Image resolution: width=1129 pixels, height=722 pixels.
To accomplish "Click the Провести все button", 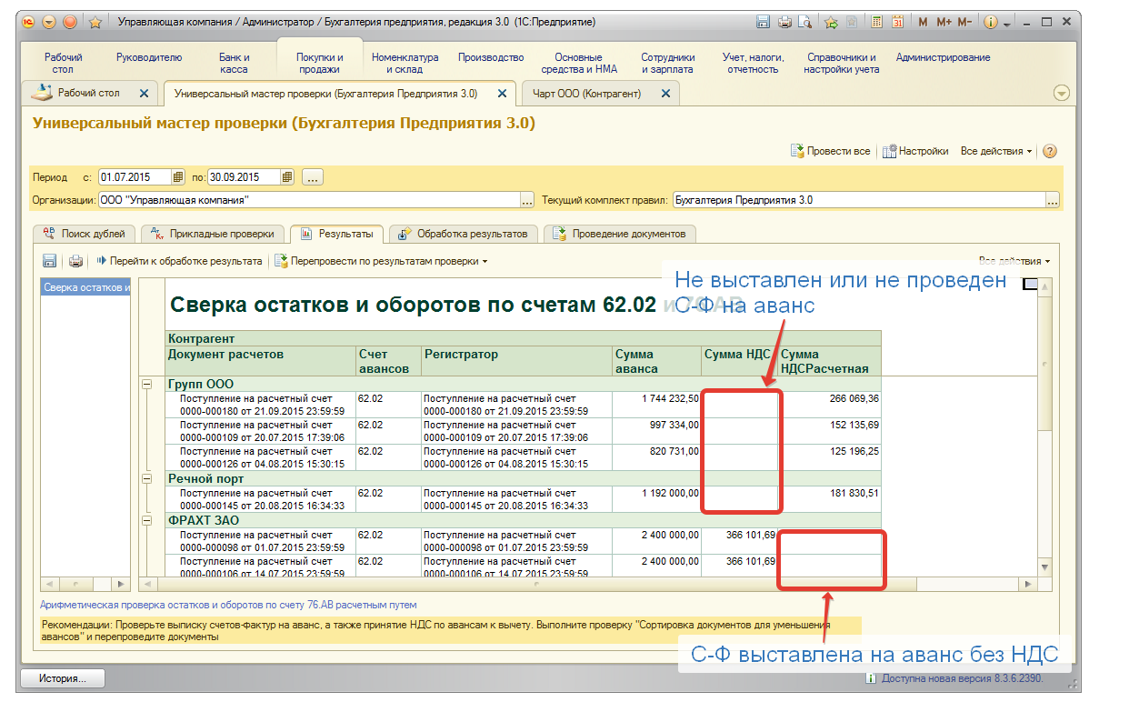I will (830, 152).
